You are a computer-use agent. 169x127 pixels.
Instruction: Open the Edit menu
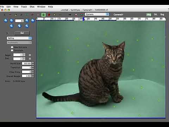click(x=8, y=7)
